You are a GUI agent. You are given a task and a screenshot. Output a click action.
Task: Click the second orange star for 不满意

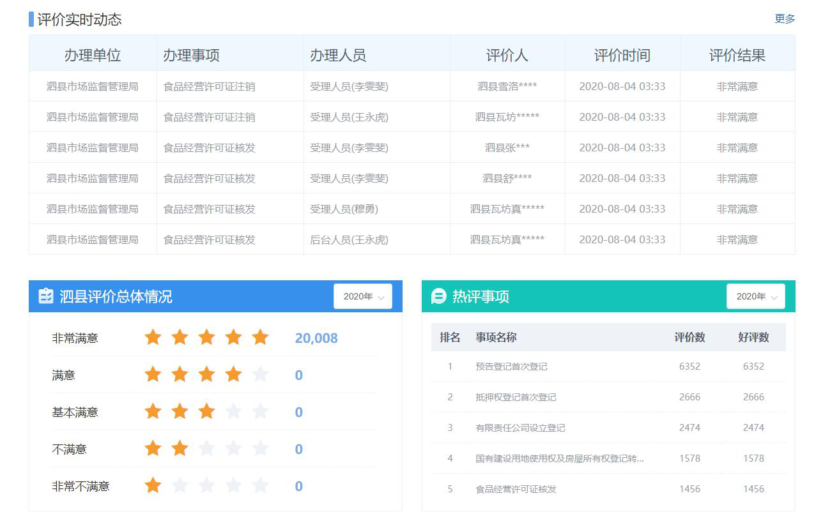180,448
